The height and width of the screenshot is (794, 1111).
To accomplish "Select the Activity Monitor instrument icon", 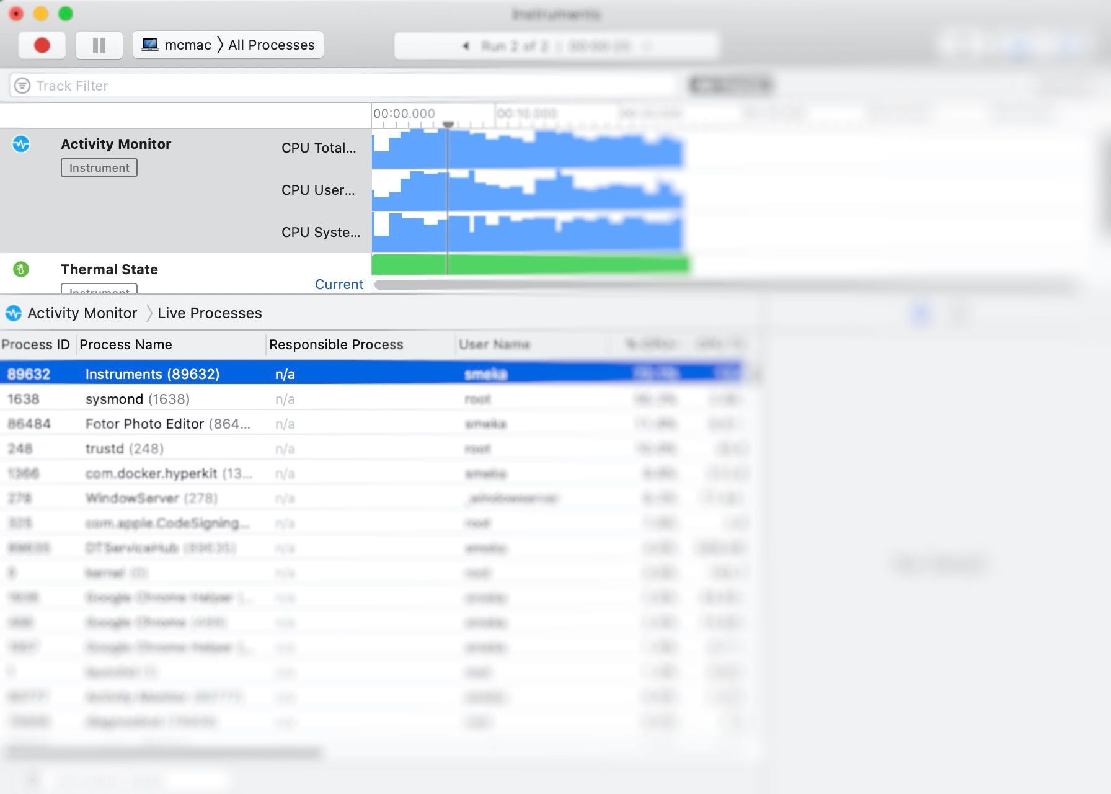I will coord(21,145).
